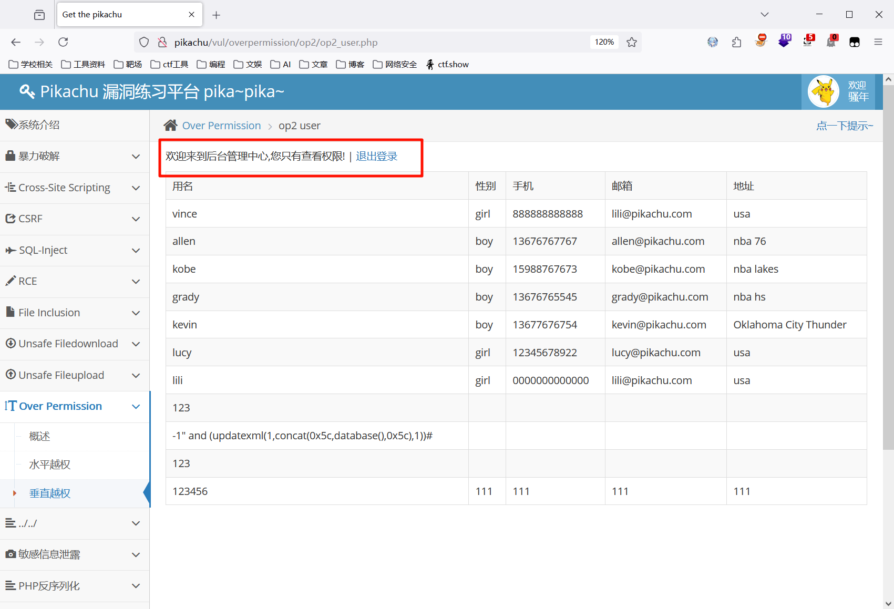Expand the 暴力破解 sidebar section
894x609 pixels.
pos(75,156)
